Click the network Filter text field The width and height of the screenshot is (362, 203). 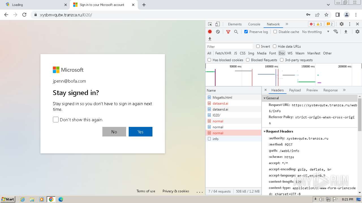(229, 47)
